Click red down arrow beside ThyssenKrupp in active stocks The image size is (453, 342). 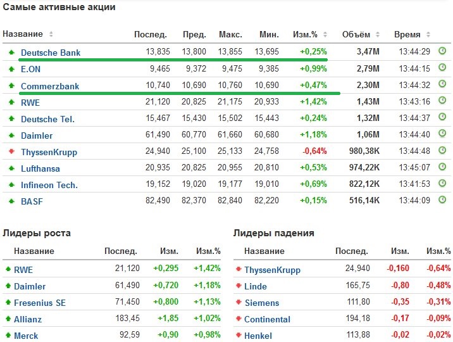click(x=11, y=151)
